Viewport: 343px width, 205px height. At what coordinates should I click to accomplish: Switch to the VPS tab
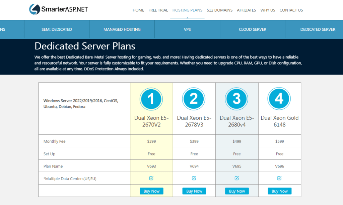(187, 29)
